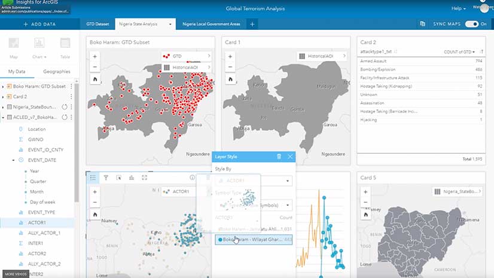494x278 pixels.
Task: Expand the Nigeria_StateBoun dataset
Action: (3, 108)
